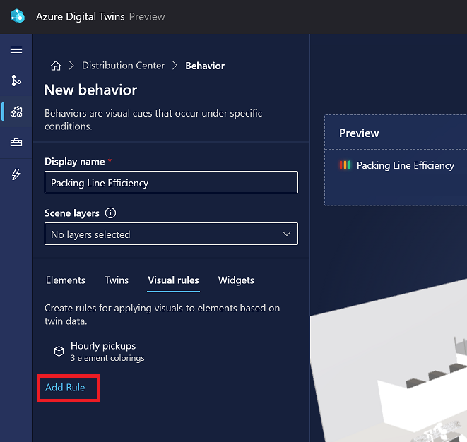Screen dimensions: 467x442
Task: Open the Distribution Center breadcrumb
Action: (124, 66)
